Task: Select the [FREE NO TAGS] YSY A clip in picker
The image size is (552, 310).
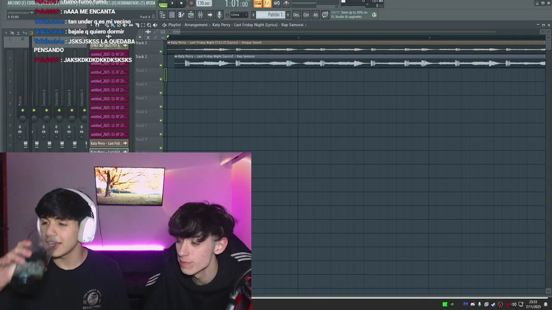Action: (109, 46)
